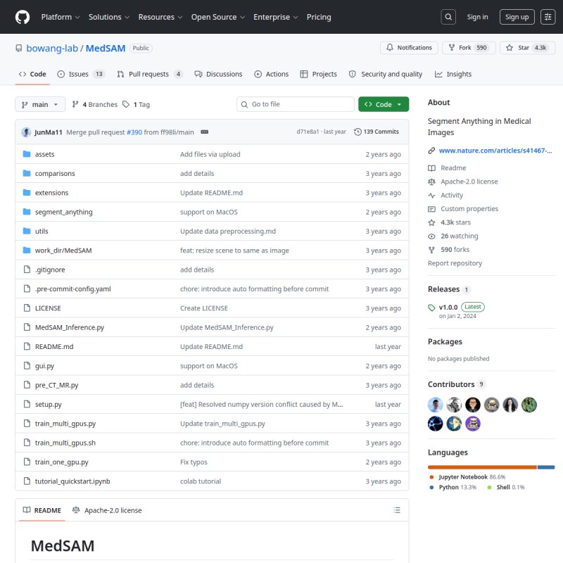Click the first contributor avatar
This screenshot has width=563, height=563.
(435, 405)
